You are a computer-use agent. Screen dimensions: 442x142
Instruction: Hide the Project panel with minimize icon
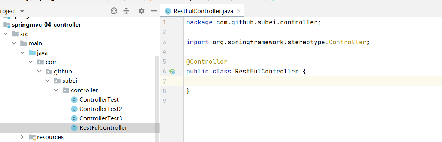tap(154, 11)
